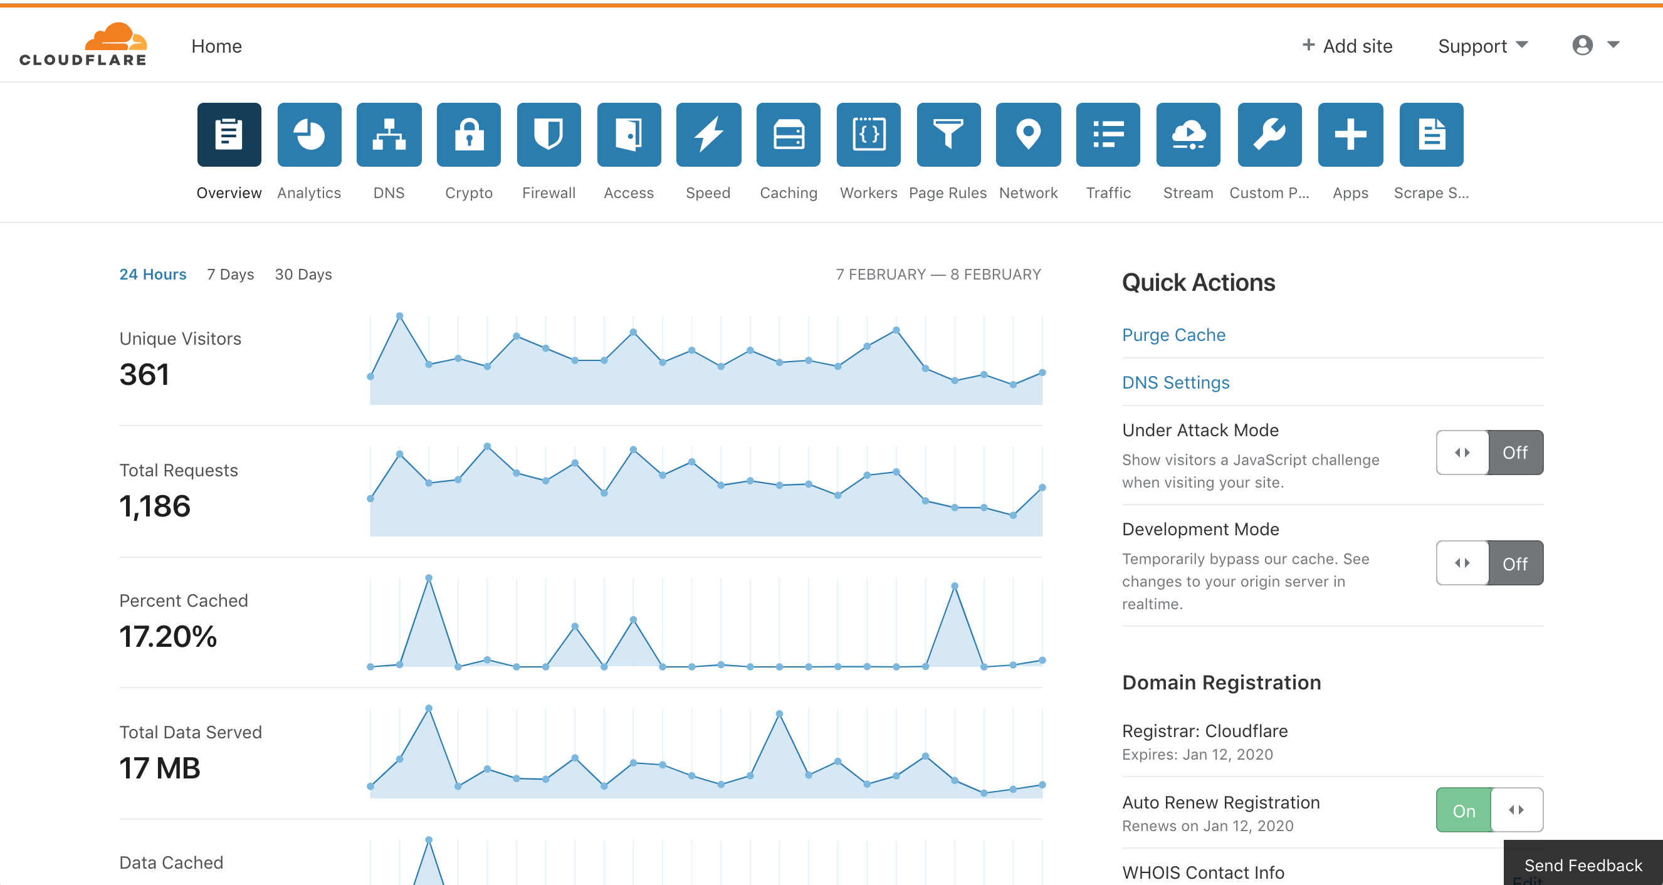Click the Page Rules funnel icon
Image resolution: width=1663 pixels, height=885 pixels.
coord(948,134)
